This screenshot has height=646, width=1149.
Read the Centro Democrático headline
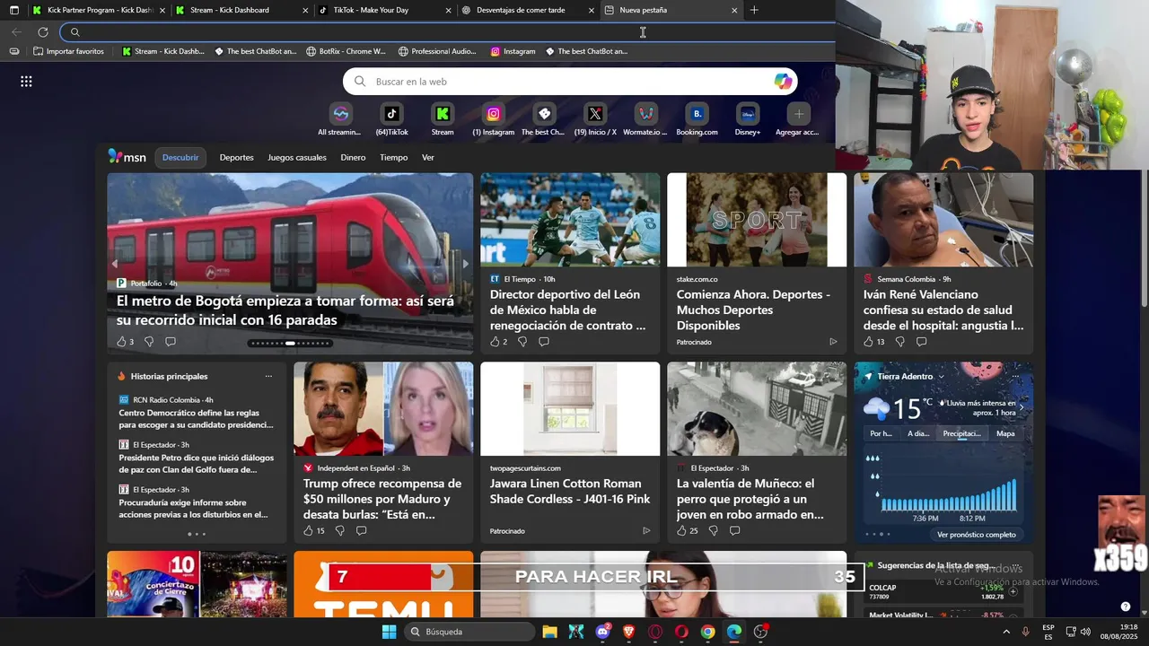[196, 419]
